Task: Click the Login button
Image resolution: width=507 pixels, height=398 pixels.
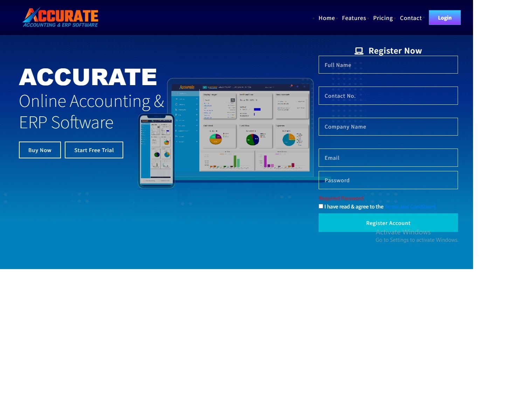Action: pos(445,18)
